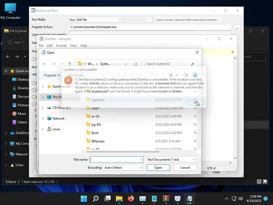Image resolution: width=273 pixels, height=205 pixels.
Task: Open the volume speaker tray icon
Action: 240,199
